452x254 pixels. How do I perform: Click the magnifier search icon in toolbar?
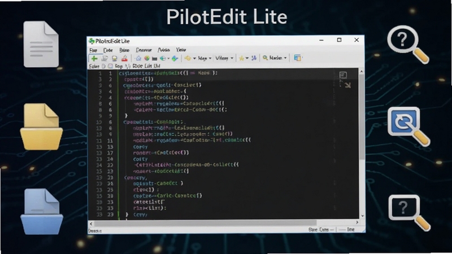(265, 58)
